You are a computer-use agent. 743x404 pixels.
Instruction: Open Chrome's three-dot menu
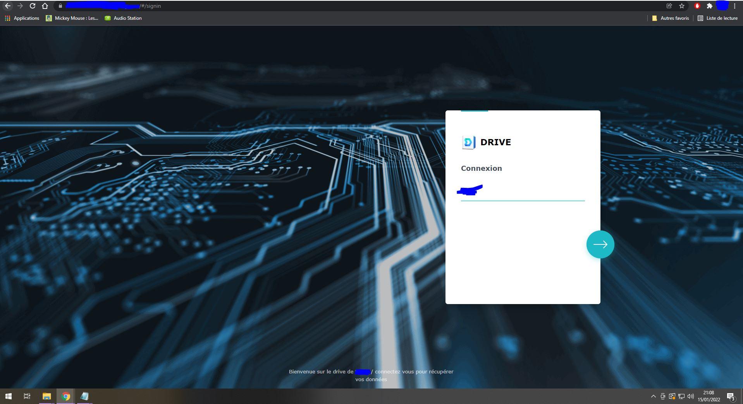pyautogui.click(x=734, y=6)
